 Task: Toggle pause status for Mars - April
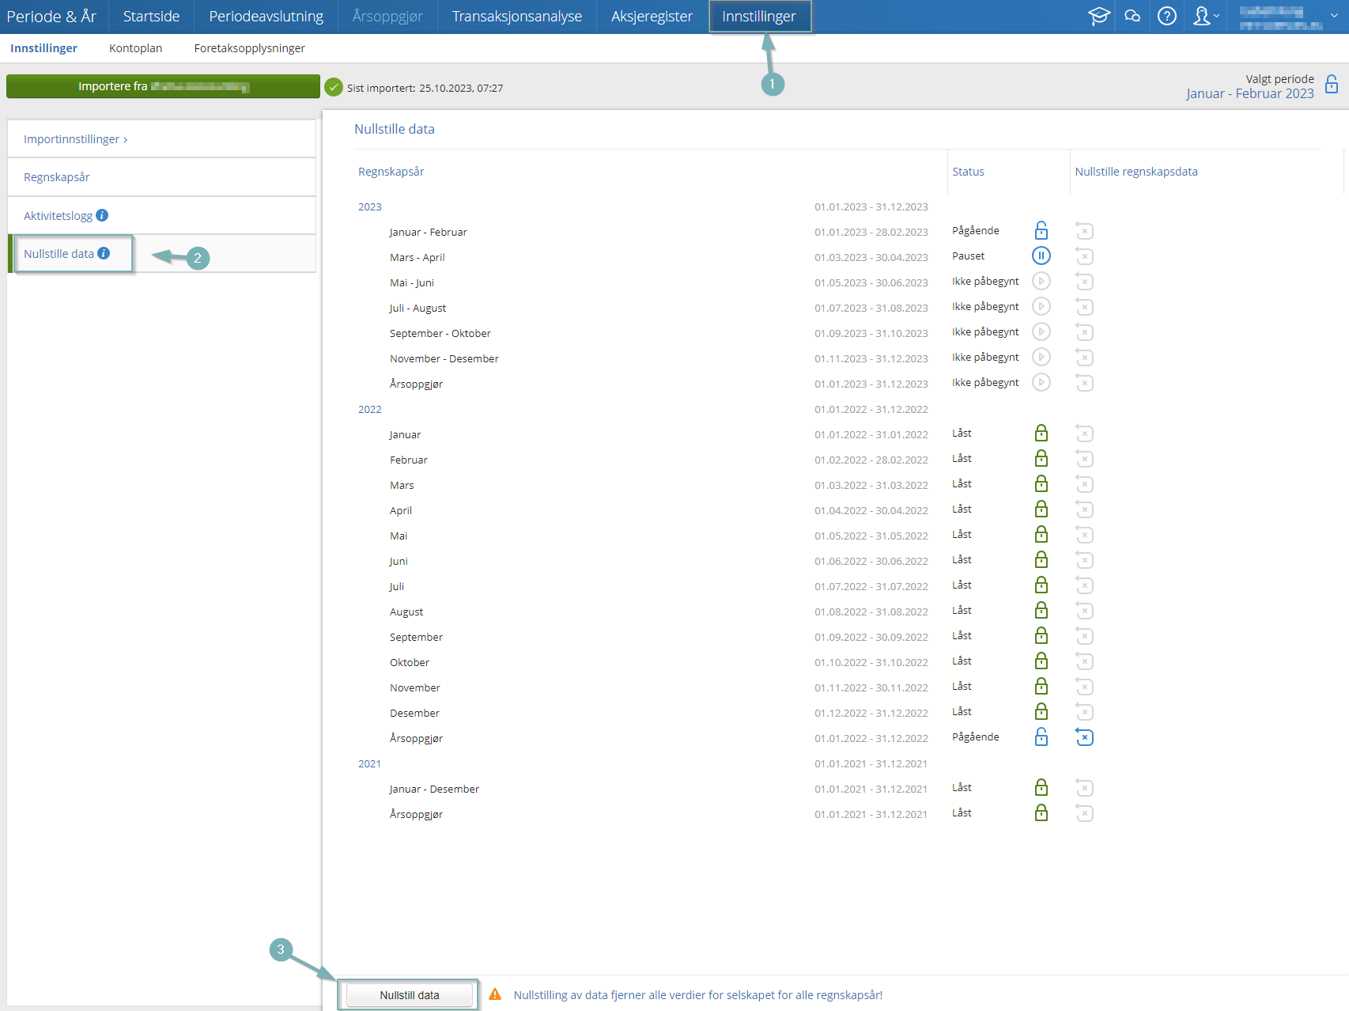[1041, 256]
